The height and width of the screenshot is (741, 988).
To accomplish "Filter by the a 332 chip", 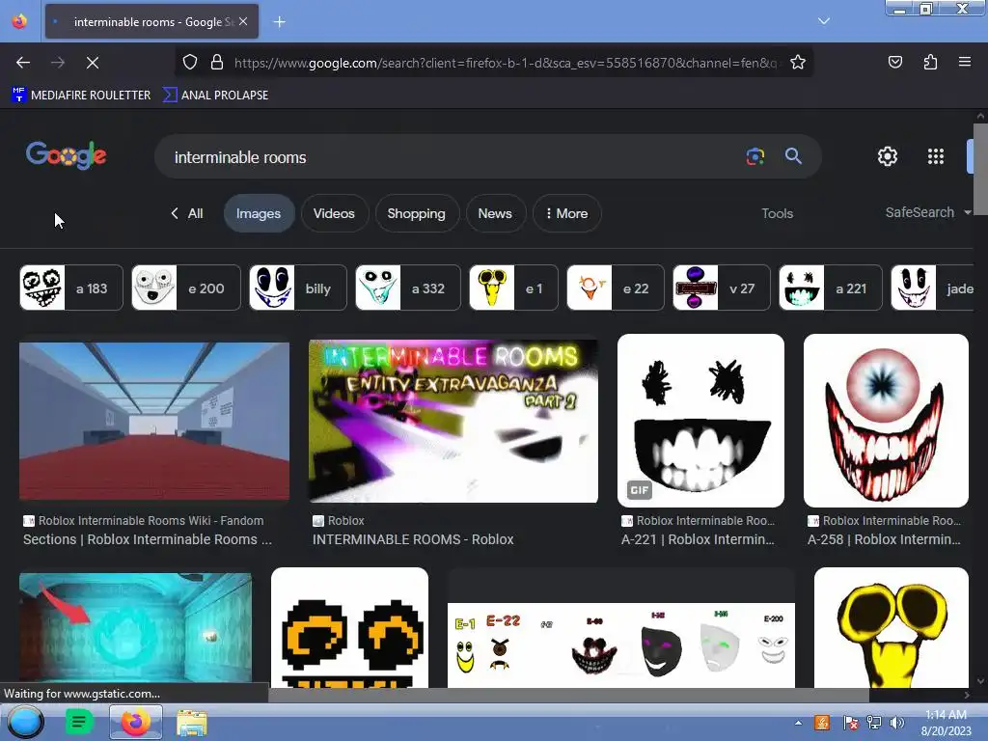I will (x=408, y=288).
